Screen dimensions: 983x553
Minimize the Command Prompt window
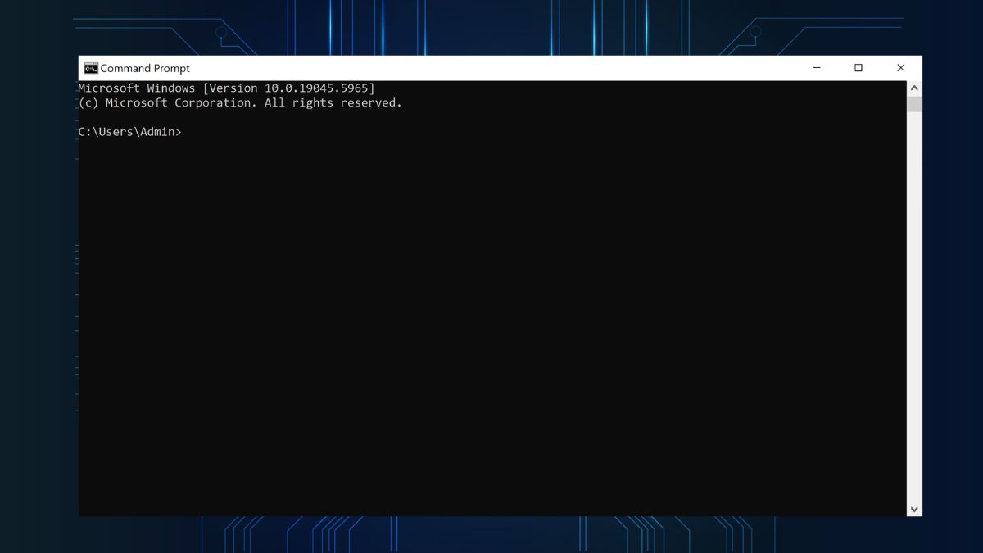pyautogui.click(x=817, y=68)
